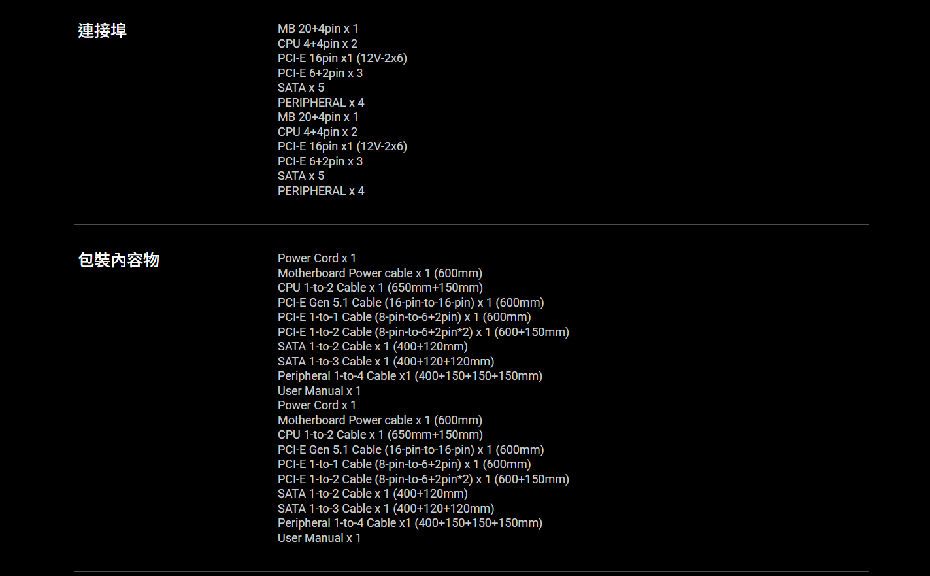Click the first Power Cord x 1 entry
The image size is (930, 576).
coord(316,258)
